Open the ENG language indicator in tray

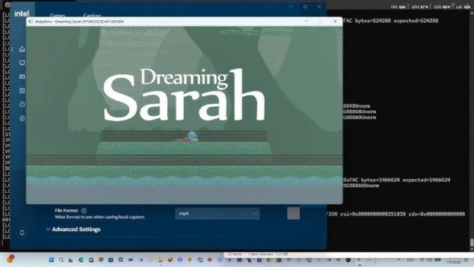pyautogui.click(x=411, y=260)
